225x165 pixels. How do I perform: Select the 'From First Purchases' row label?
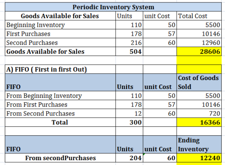point(60,105)
